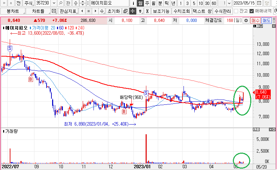This screenshot has width=277, height=170.
Task: Select the 3 interval button
Action: tap(187, 3)
